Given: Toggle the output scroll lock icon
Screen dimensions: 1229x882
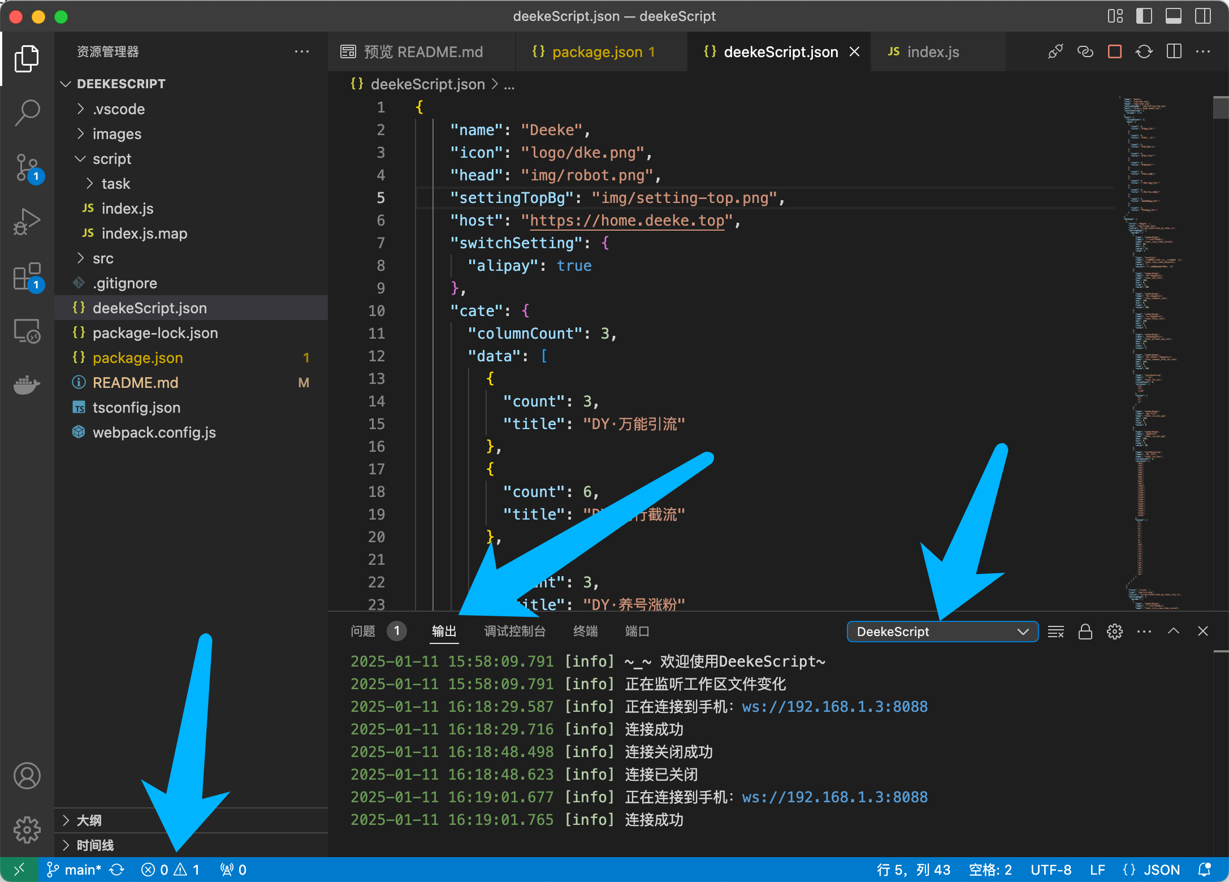Looking at the screenshot, I should click(1085, 632).
